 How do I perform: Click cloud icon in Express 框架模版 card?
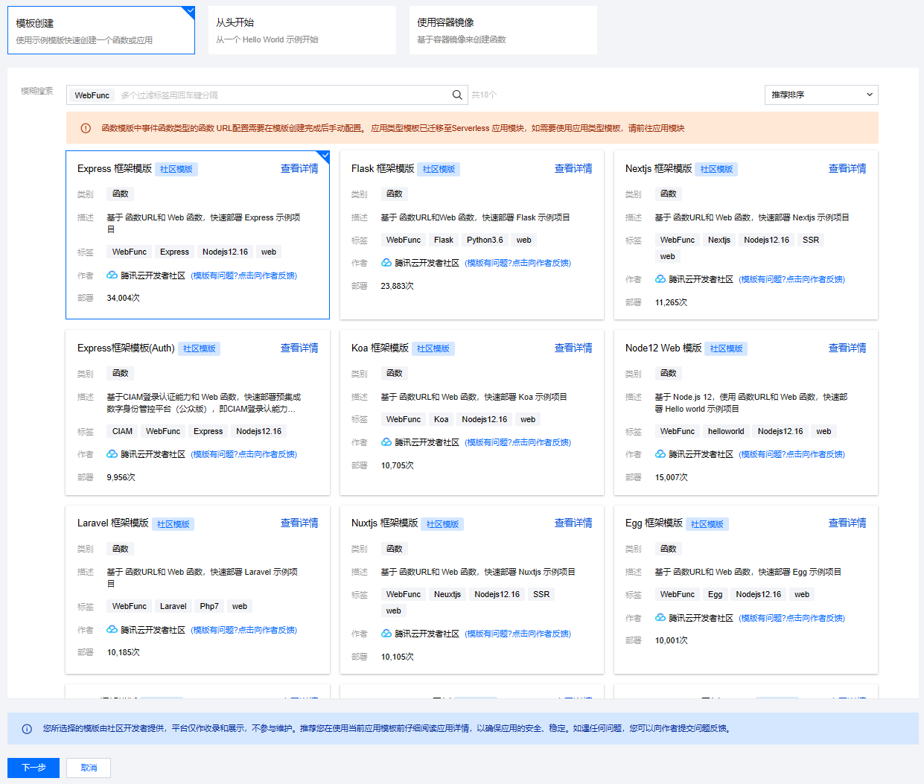[112, 275]
